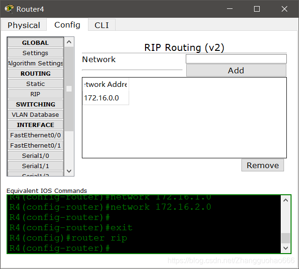The height and width of the screenshot is (269, 299).
Task: Minimize the Router4 window
Action: 230,9
